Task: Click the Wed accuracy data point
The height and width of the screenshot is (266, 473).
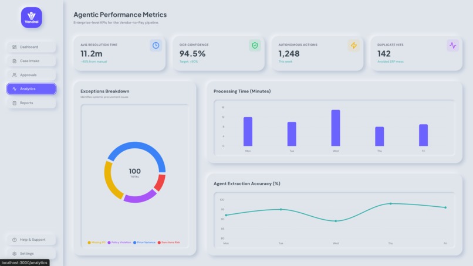Action: [336, 221]
